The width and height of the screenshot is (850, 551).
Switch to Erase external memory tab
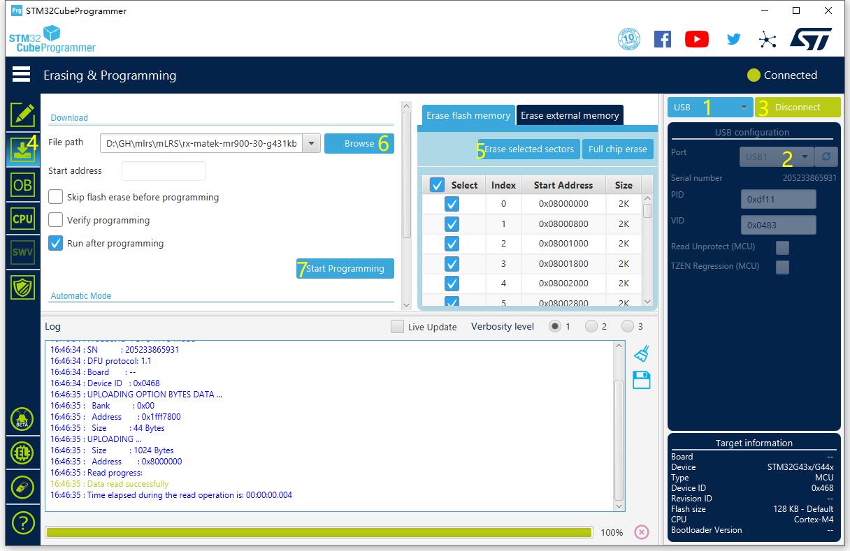tap(570, 115)
